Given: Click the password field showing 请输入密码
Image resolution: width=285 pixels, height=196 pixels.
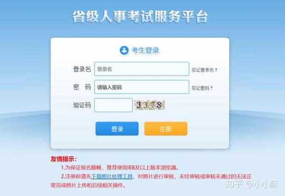Looking at the screenshot, I should [142, 87].
